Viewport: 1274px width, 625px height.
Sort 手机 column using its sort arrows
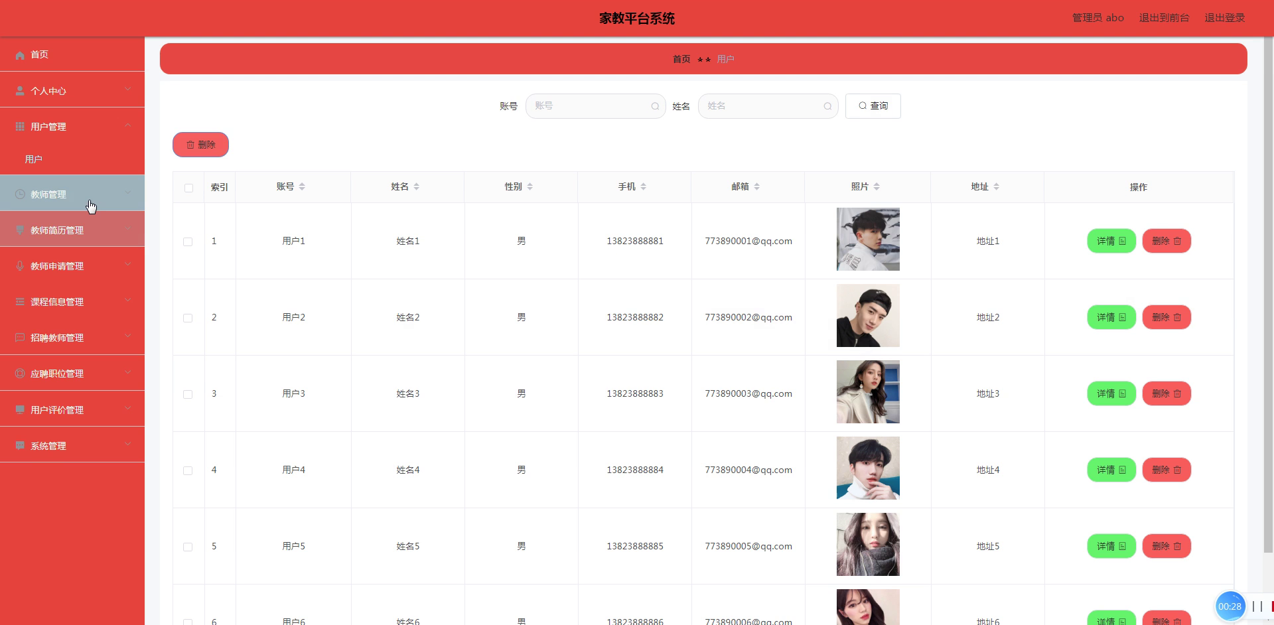tap(644, 187)
